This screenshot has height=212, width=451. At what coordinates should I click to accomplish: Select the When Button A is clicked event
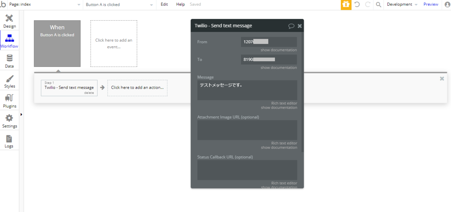(x=57, y=44)
